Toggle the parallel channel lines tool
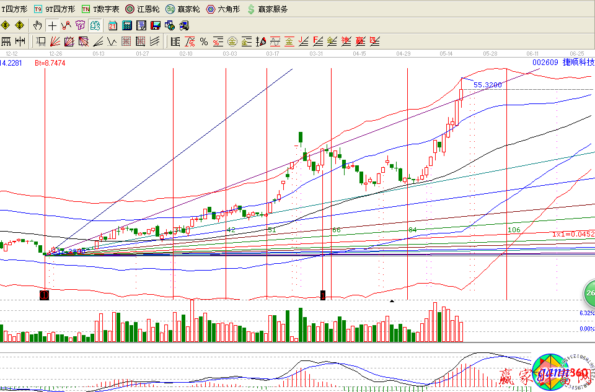Image resolution: width=595 pixels, height=392 pixels. click(x=154, y=41)
